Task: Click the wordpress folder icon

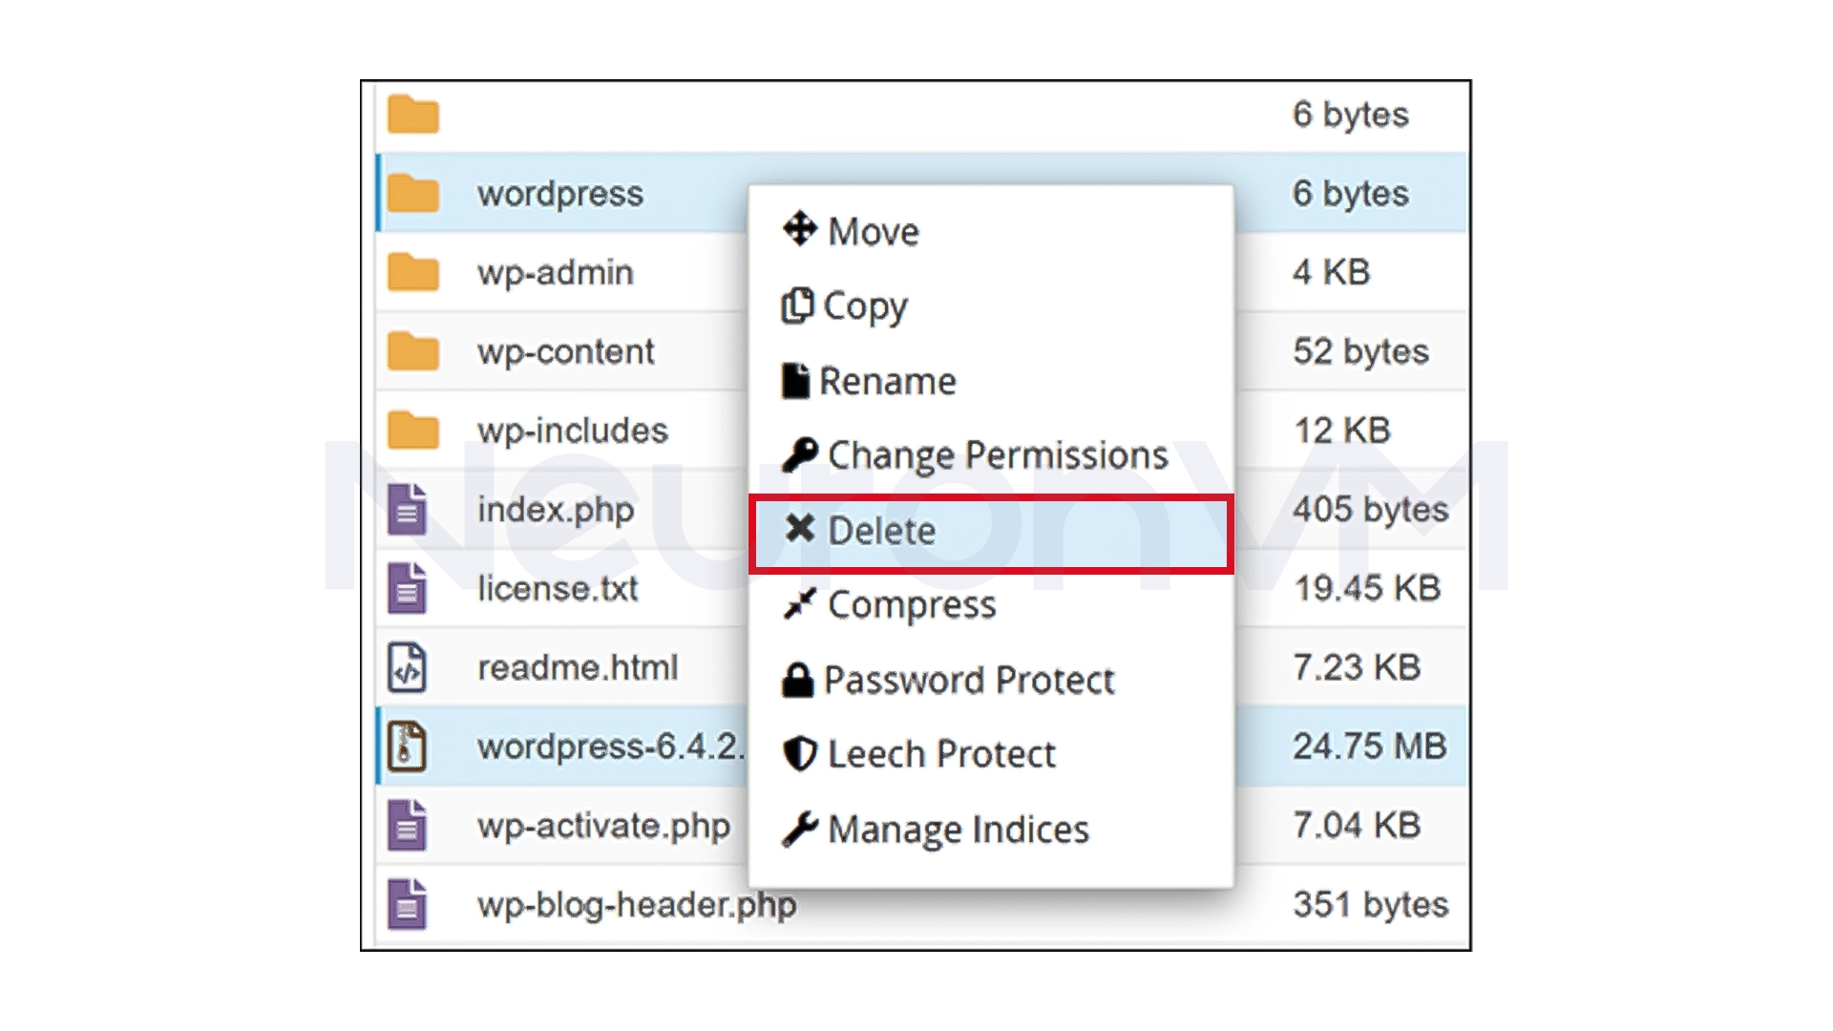Action: [412, 193]
